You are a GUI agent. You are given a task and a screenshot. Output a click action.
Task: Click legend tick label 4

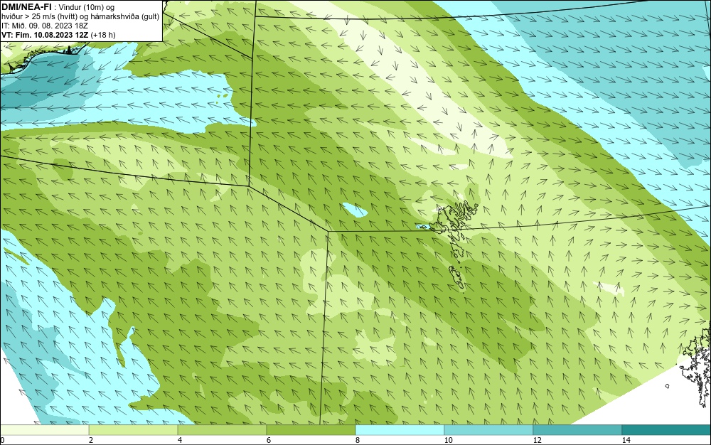coord(180,440)
